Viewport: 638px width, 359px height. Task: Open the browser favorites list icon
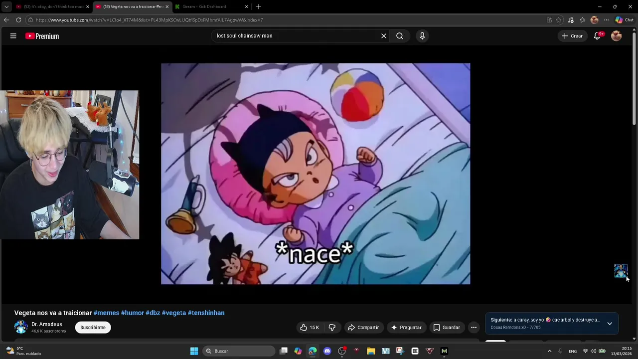[x=582, y=20]
